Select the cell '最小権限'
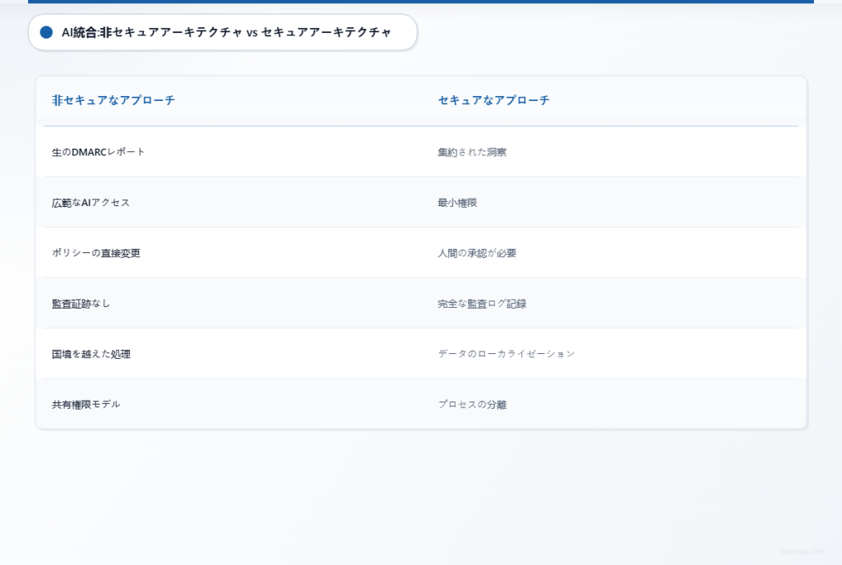 pos(457,203)
